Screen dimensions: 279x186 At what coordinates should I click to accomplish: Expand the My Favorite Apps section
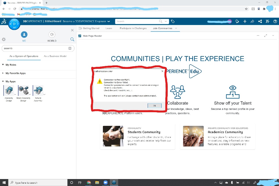tap(3, 73)
